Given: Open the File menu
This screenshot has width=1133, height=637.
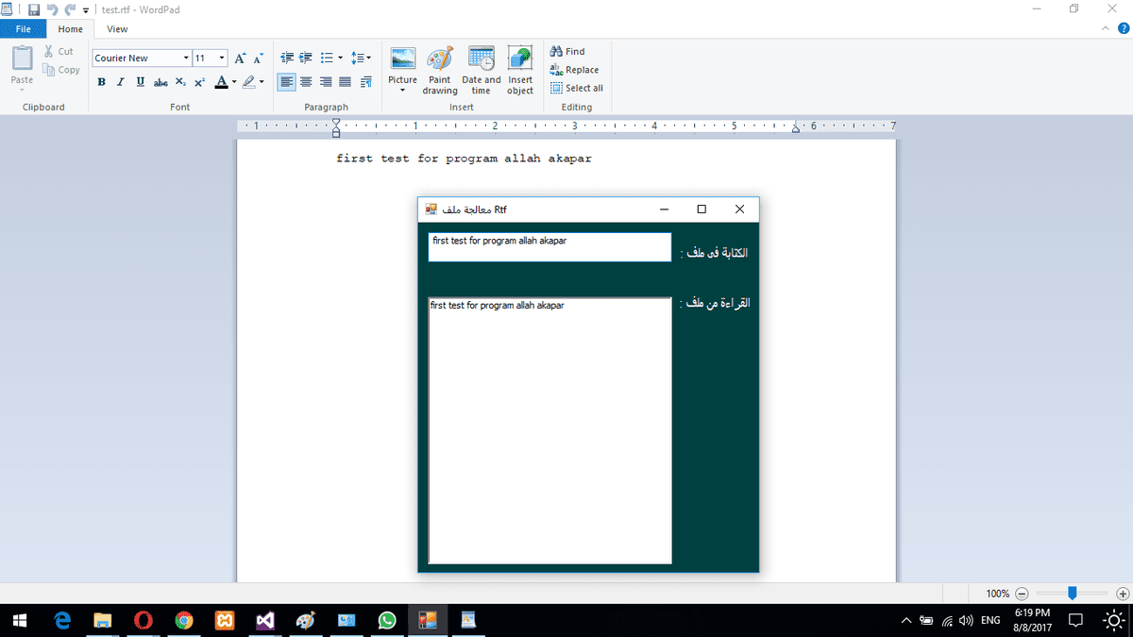Looking at the screenshot, I should [x=23, y=29].
